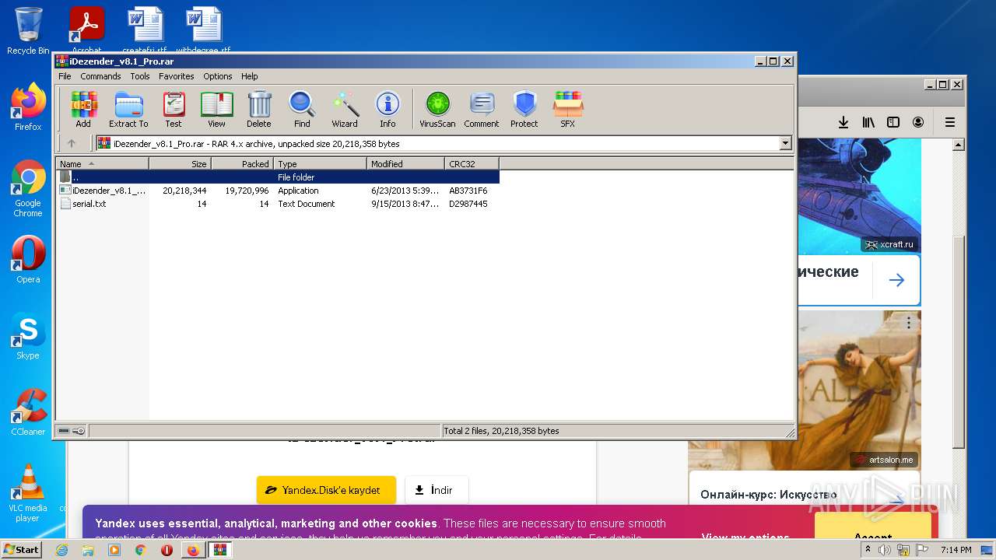The image size is (996, 560).
Task: Open the Help menu
Action: tap(249, 76)
